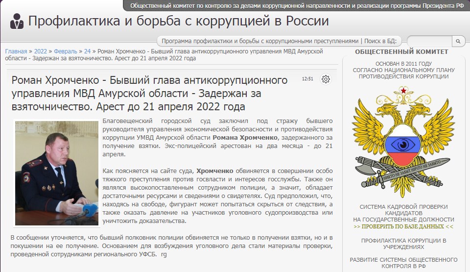The height and width of the screenshot is (272, 470).
Task: Open the 24 breadcrumb link
Action: tap(87, 51)
